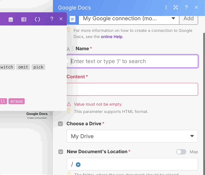Image resolution: width=205 pixels, height=175 pixels.
Task: Click the pink erase function tag
Action: tap(17, 101)
